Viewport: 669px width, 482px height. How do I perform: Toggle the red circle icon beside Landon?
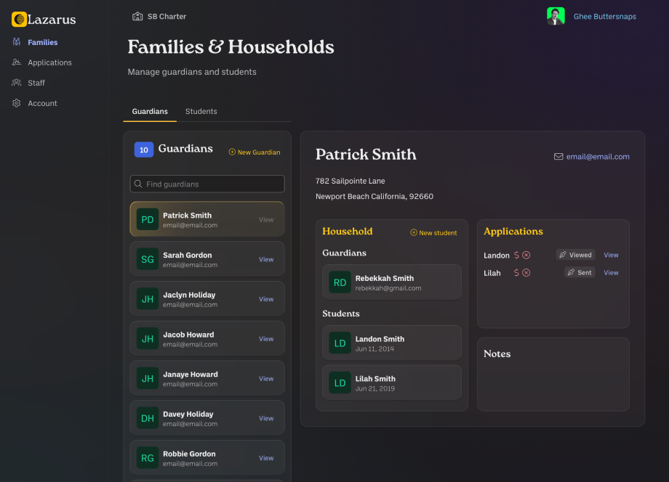coord(527,255)
